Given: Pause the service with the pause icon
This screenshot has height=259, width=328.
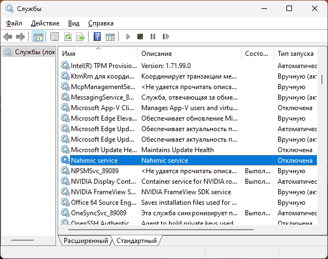Looking at the screenshot, I should click(x=153, y=37).
